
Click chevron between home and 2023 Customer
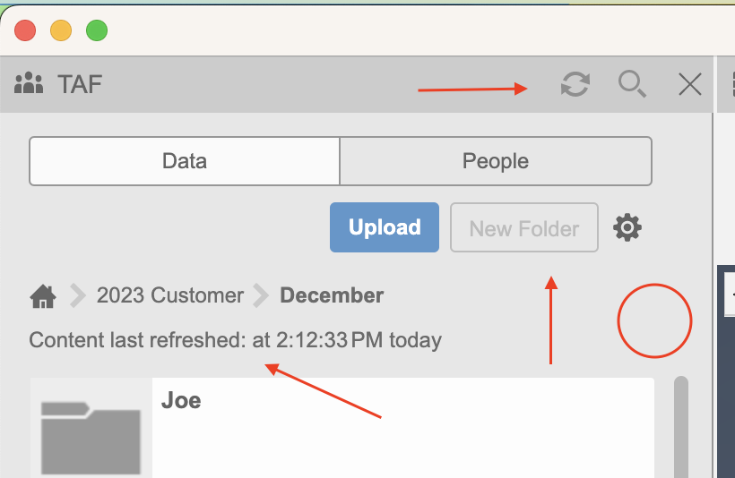pos(78,295)
